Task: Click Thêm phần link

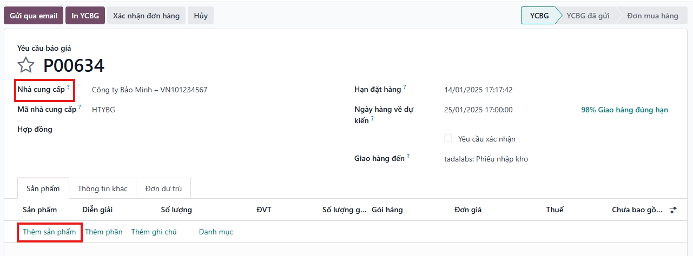Action: pyautogui.click(x=104, y=232)
